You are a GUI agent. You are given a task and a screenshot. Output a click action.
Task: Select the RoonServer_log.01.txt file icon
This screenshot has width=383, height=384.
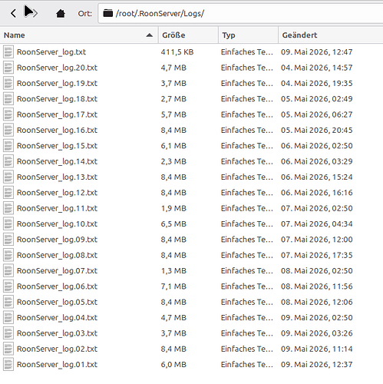pyautogui.click(x=8, y=365)
